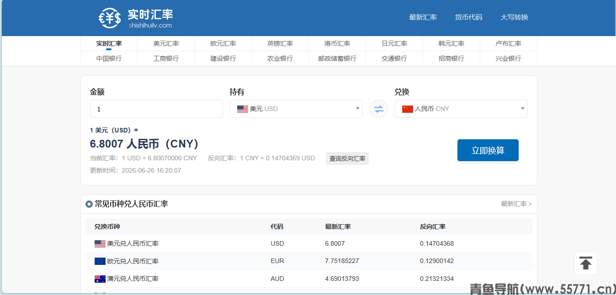Click the icon beside 常见币种兑人民币汇率 heading
The width and height of the screenshot is (616, 295).
coord(89,204)
